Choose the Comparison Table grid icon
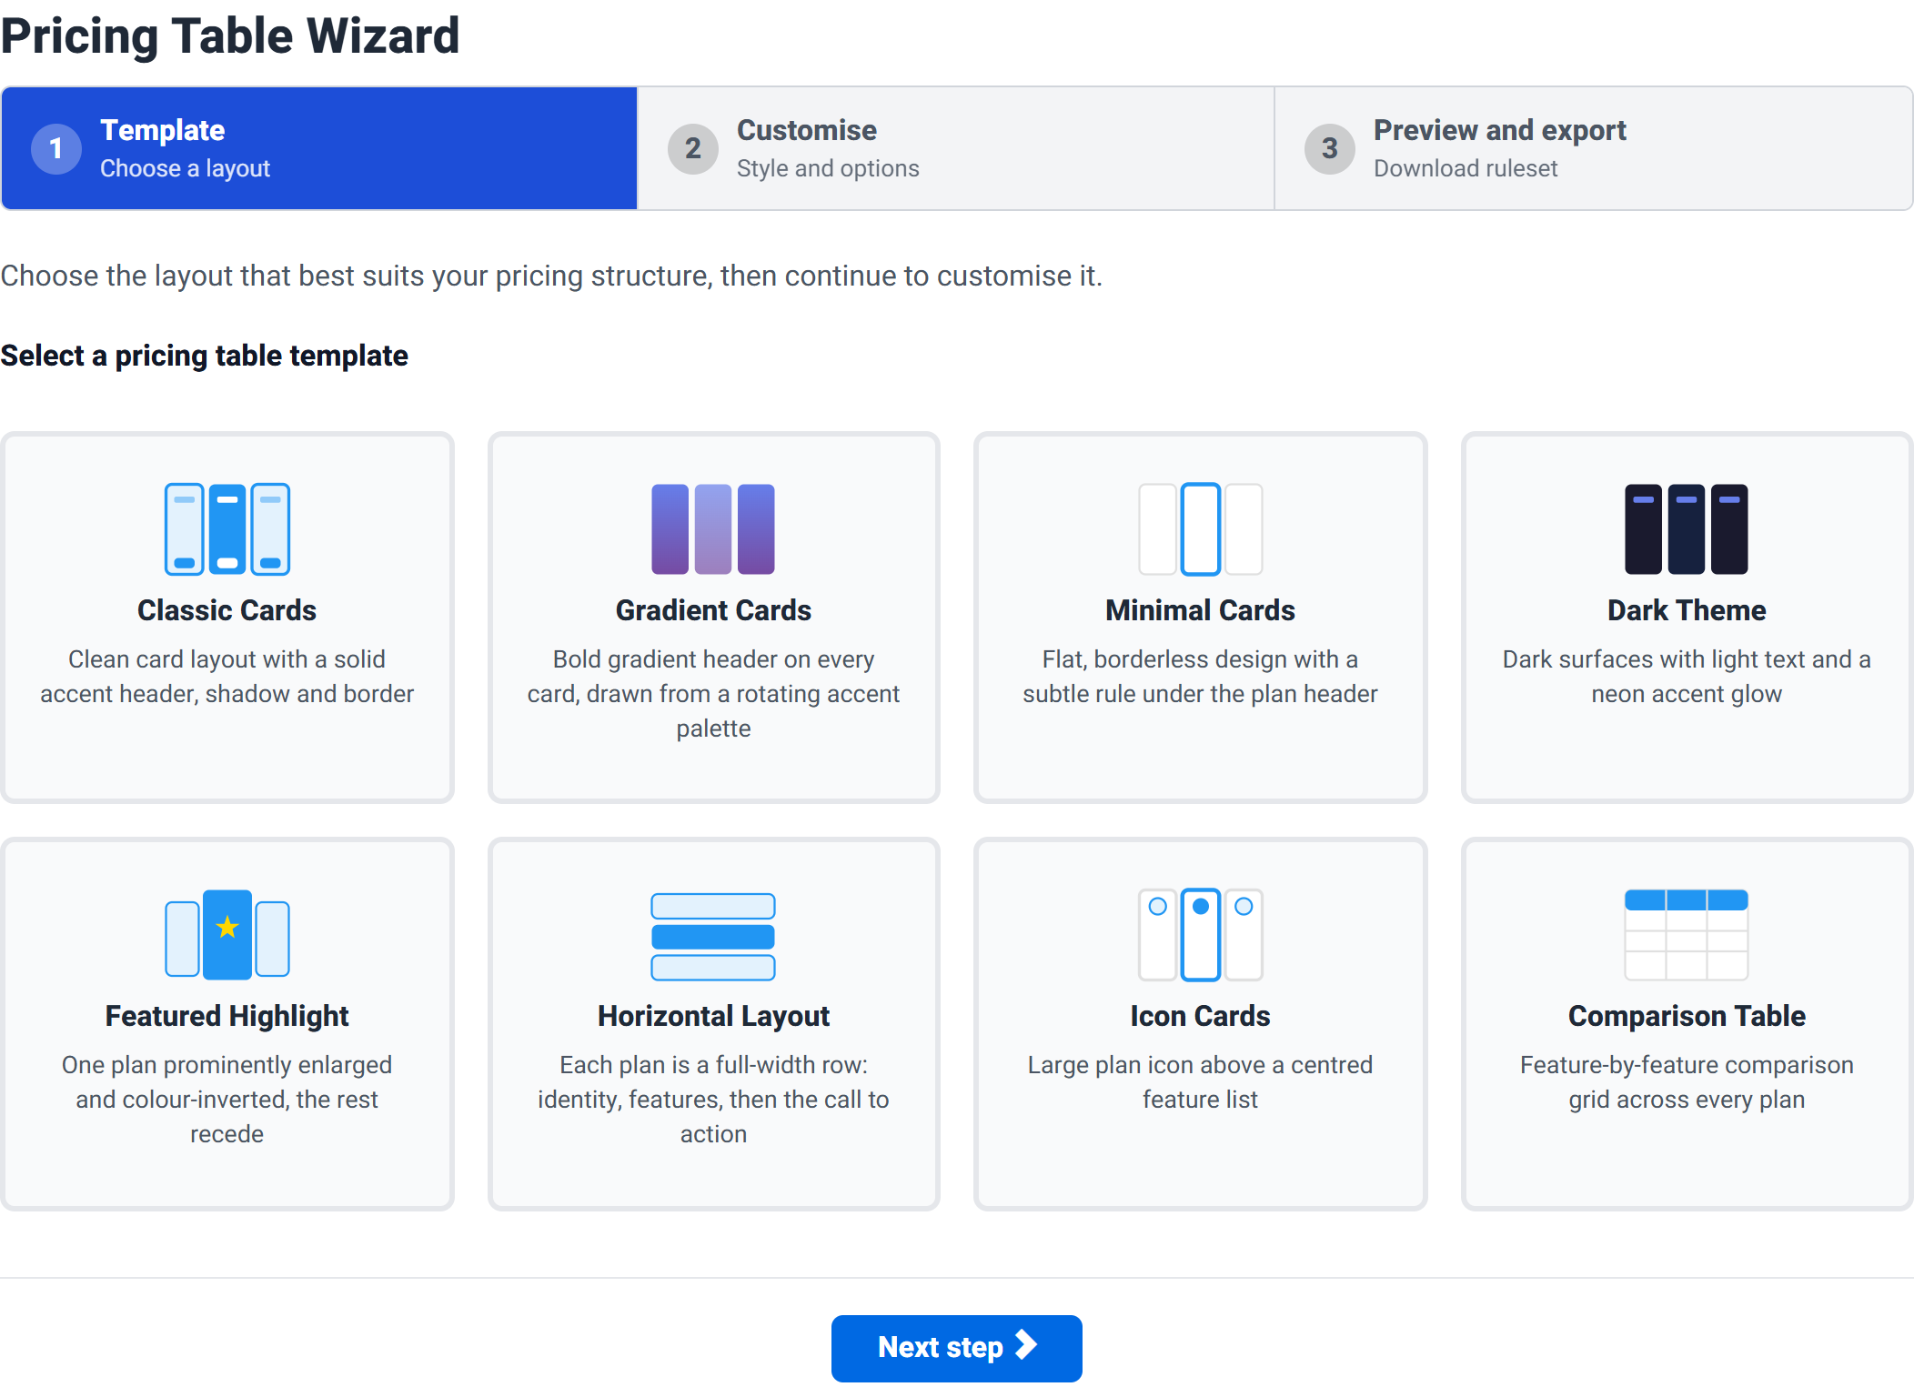Viewport: 1914px width, 1397px height. [x=1687, y=935]
